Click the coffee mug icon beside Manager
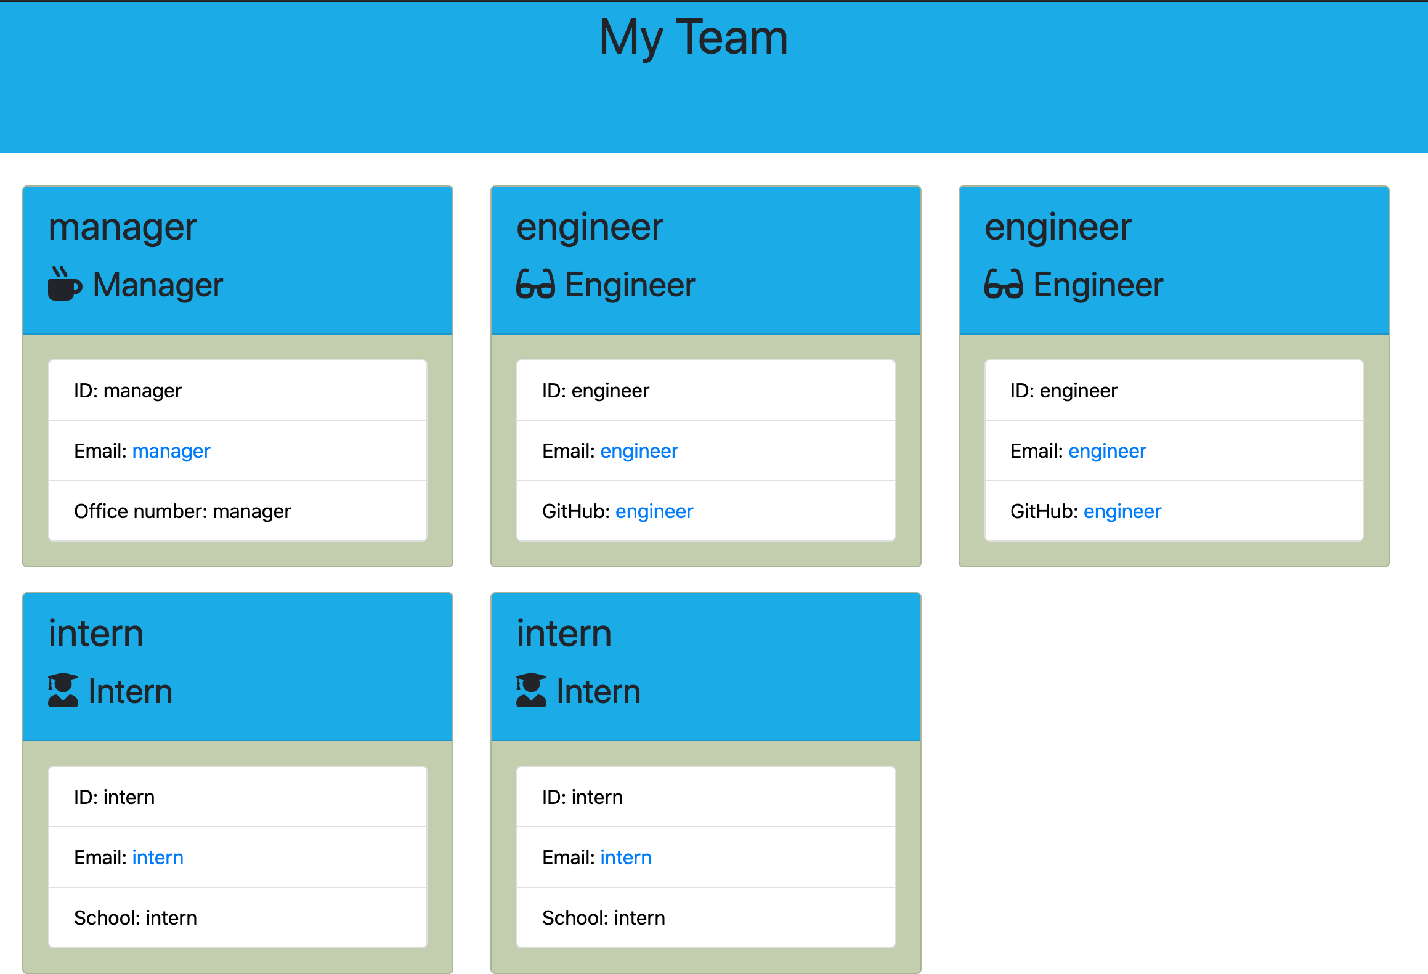1428x974 pixels. (x=65, y=284)
